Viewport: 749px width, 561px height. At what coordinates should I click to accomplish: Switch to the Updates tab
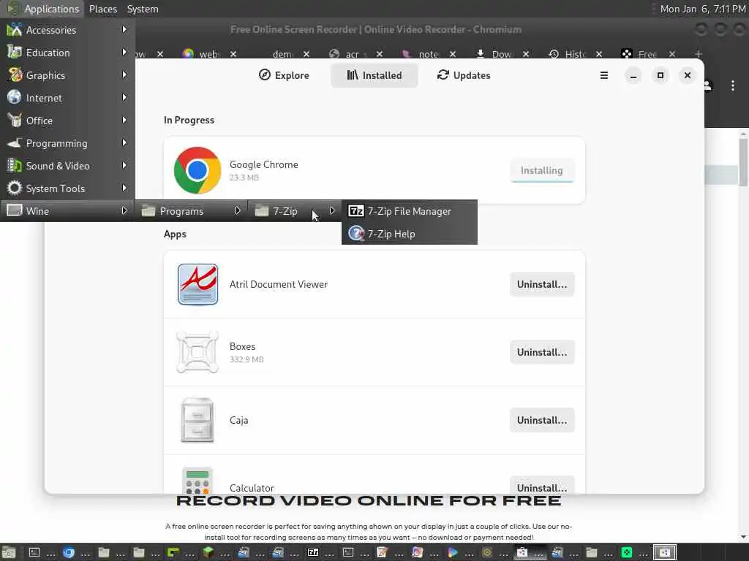coord(463,75)
